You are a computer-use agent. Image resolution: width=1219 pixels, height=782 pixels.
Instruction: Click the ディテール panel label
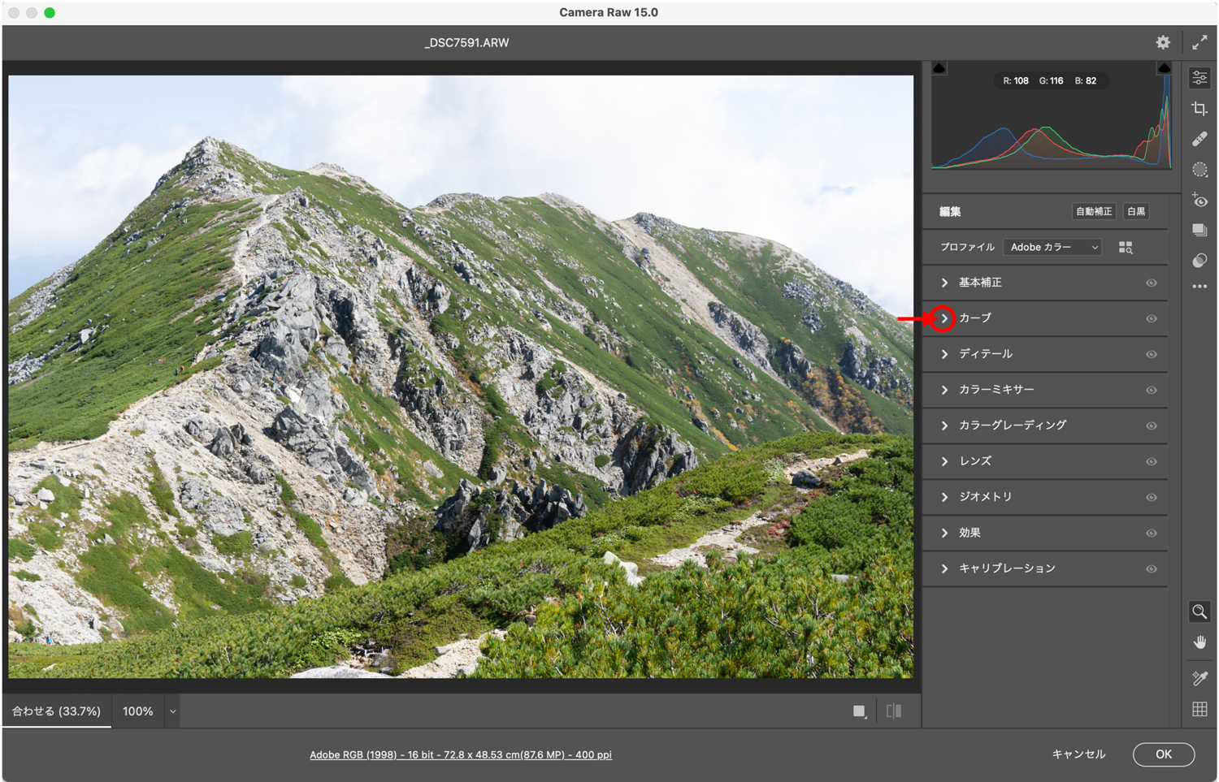pyautogui.click(x=986, y=354)
